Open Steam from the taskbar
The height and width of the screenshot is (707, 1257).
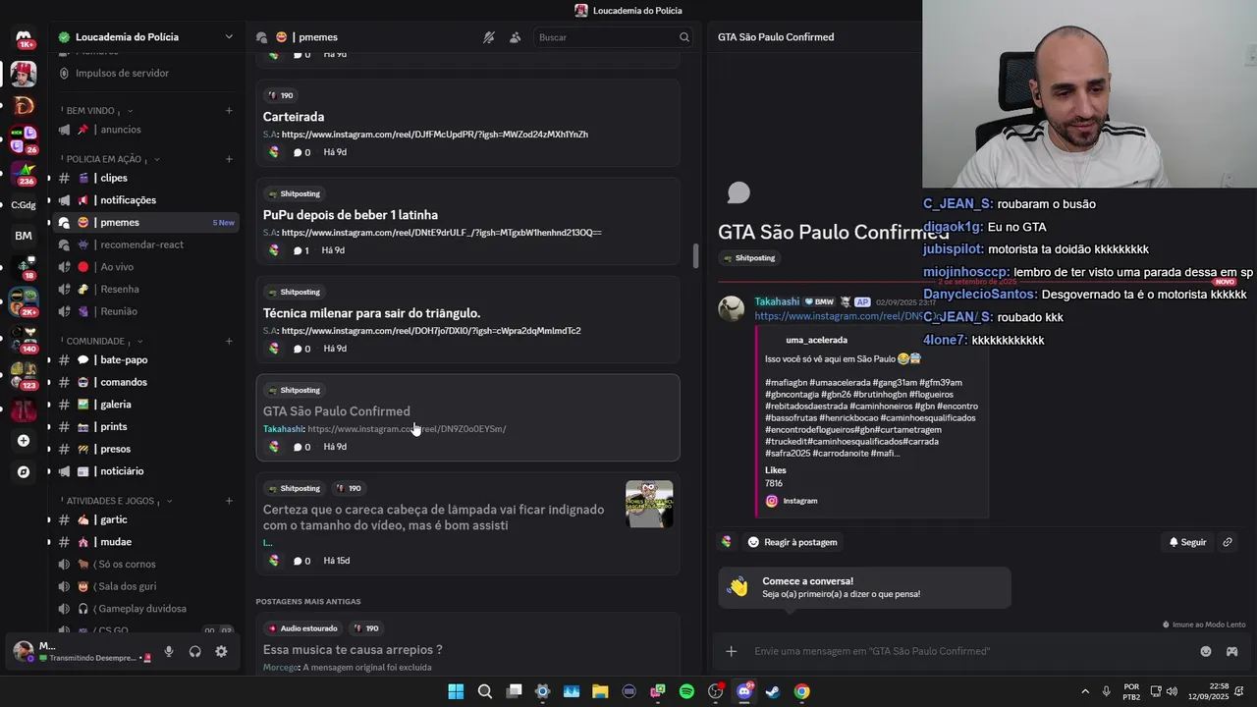[773, 691]
